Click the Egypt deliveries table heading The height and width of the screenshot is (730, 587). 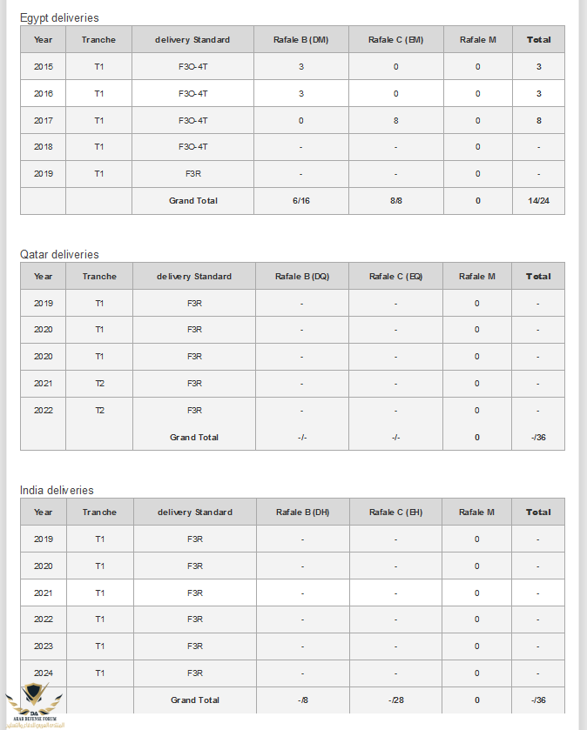59,17
